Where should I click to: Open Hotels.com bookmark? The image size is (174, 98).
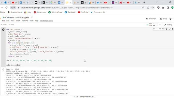pos(40,12)
